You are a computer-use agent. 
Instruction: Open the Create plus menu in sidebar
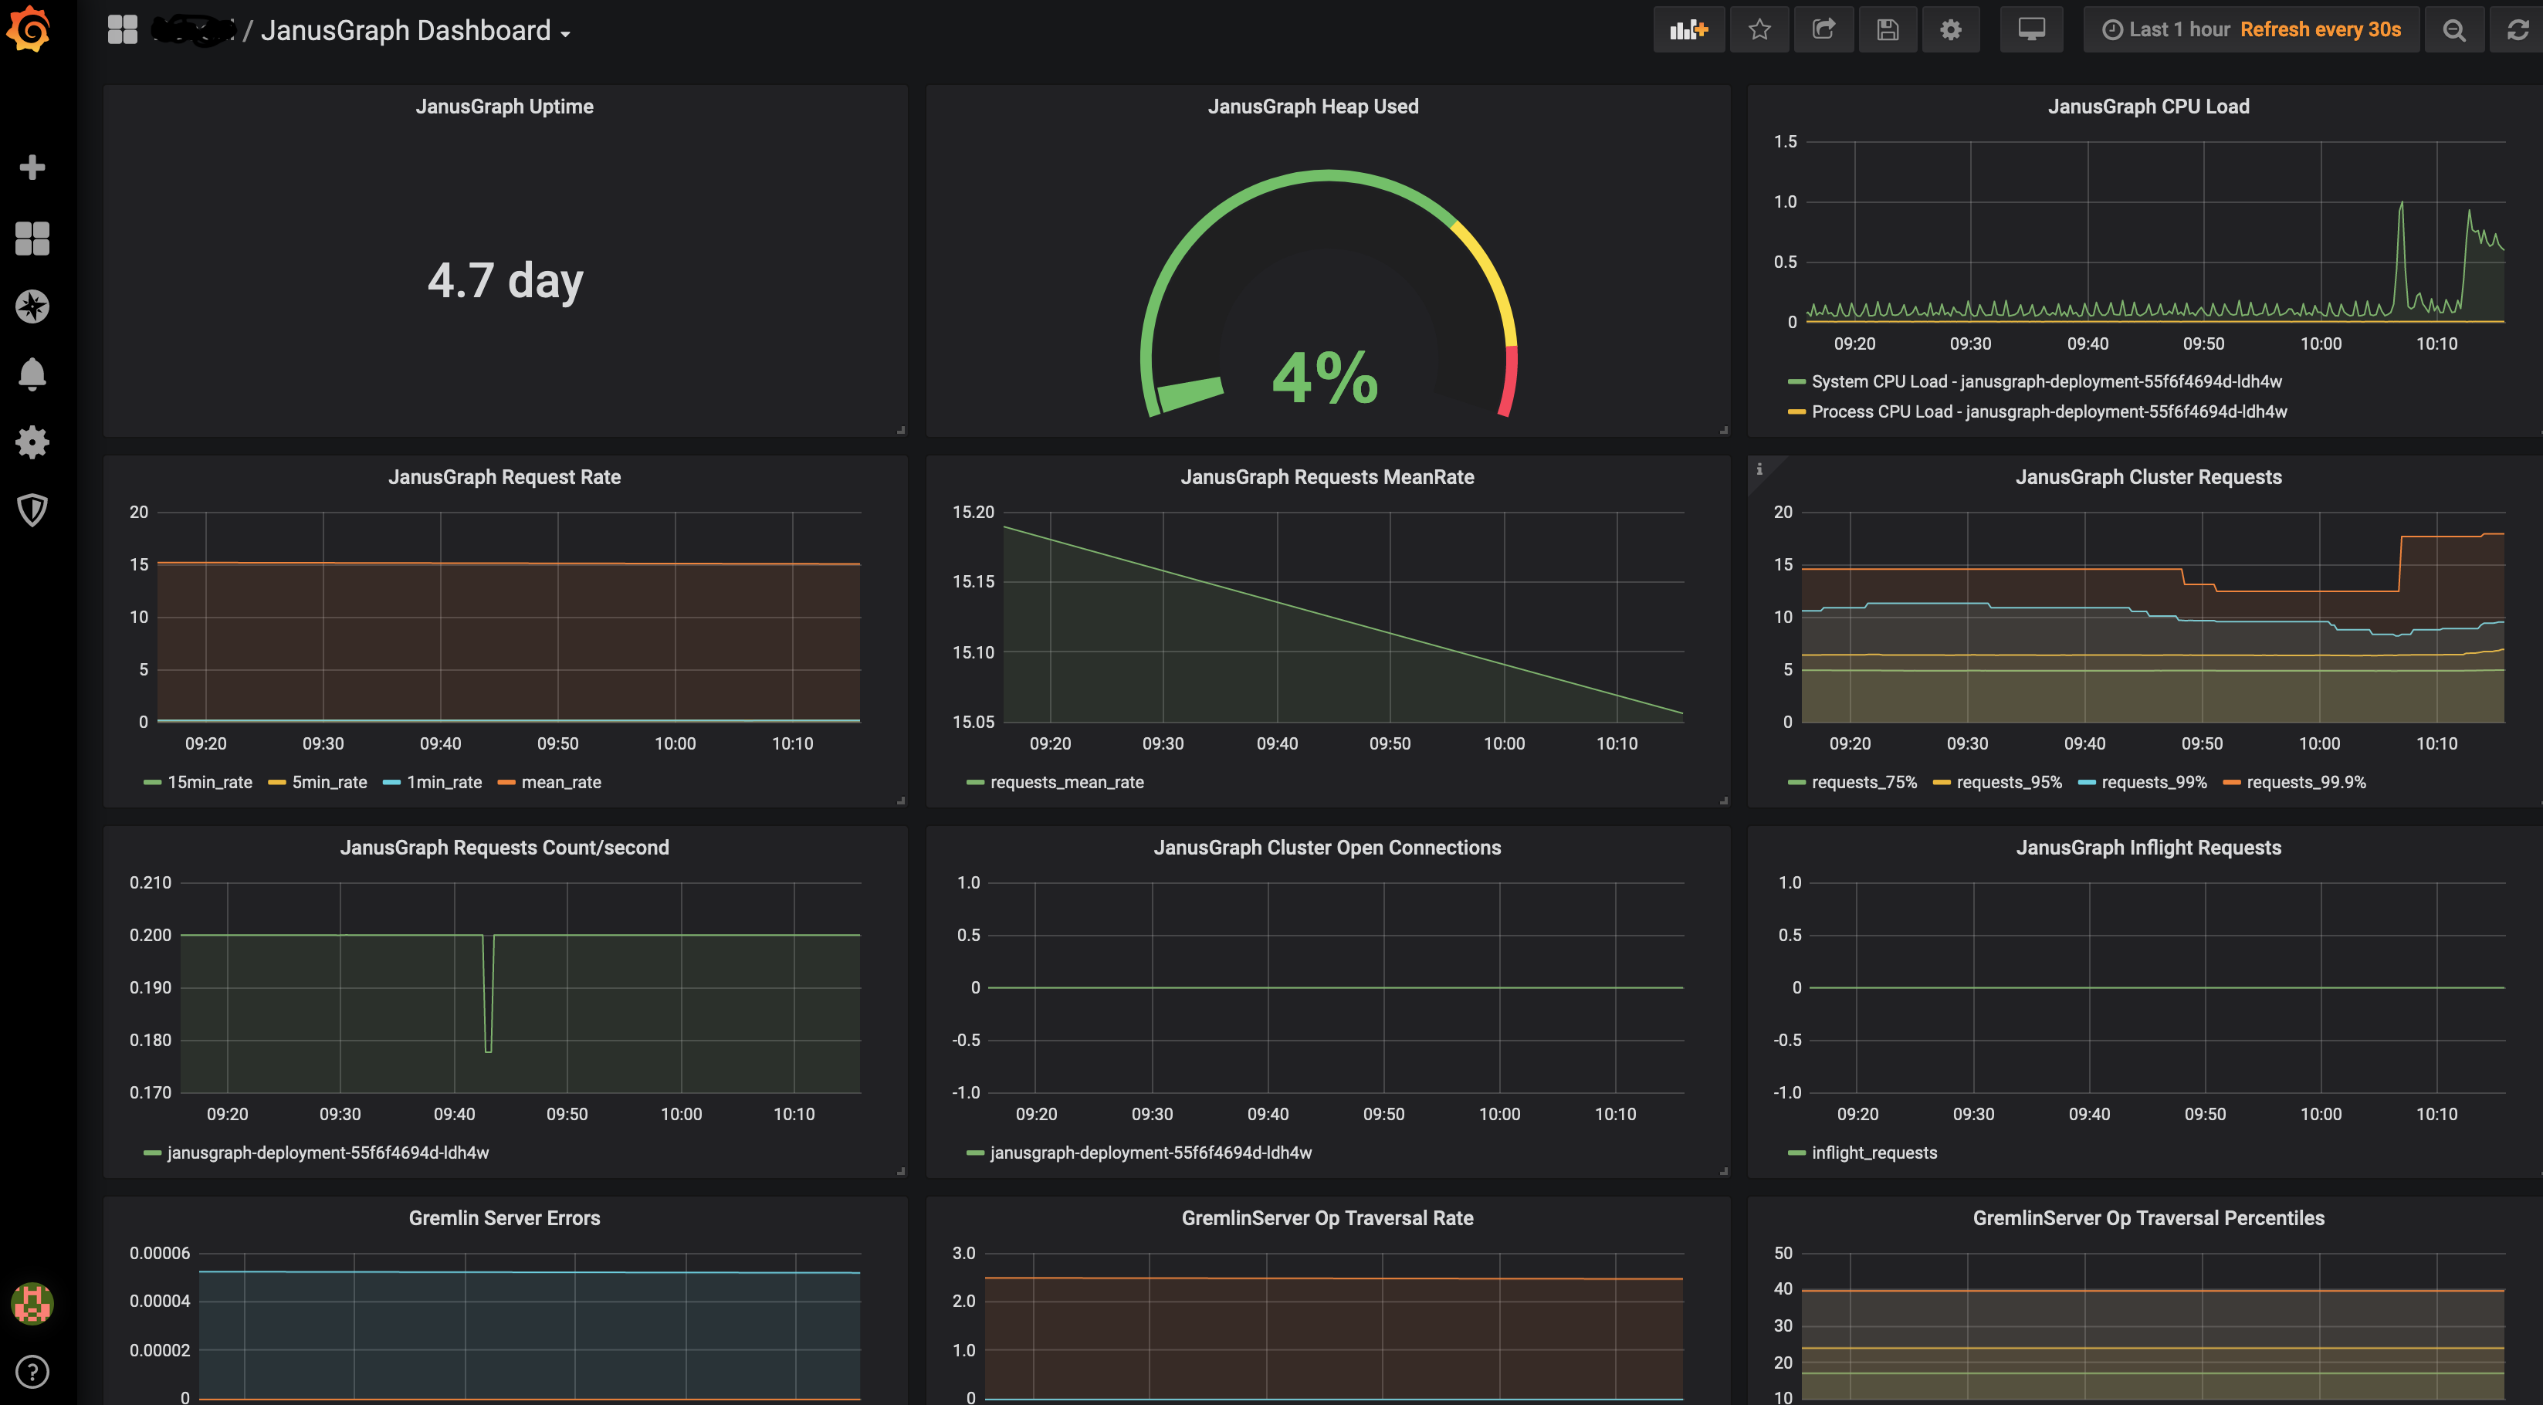[32, 167]
